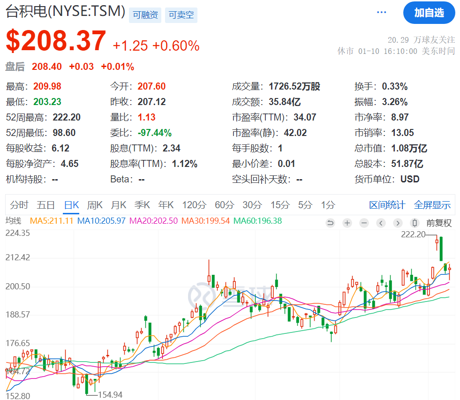Switch to 5分 interval tab

pyautogui.click(x=305, y=205)
